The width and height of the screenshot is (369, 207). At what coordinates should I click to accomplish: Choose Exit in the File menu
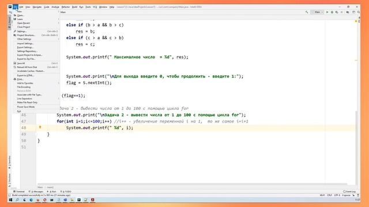(36, 111)
